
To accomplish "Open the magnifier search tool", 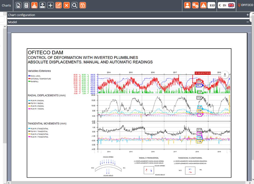I will (75, 5).
